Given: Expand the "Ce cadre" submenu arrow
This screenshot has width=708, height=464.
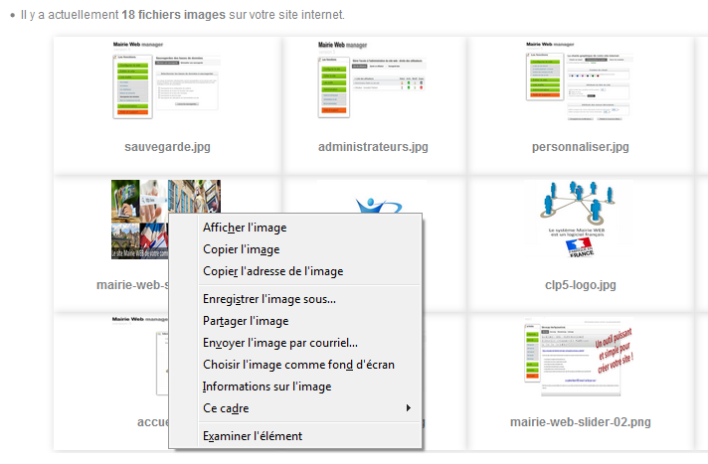Looking at the screenshot, I should [x=408, y=408].
